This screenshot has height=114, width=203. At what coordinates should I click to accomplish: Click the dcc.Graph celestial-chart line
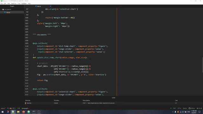[x=62, y=9]
